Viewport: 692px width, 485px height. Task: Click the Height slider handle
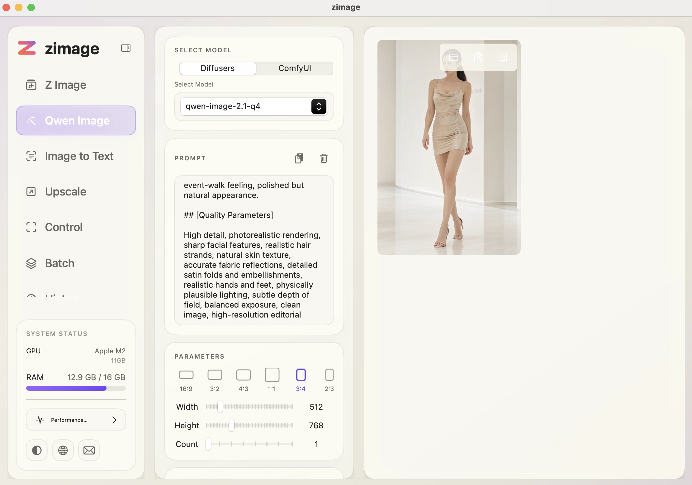click(232, 425)
